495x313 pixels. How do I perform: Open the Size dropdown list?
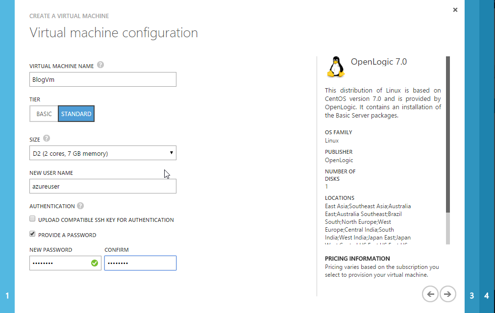[x=103, y=153]
